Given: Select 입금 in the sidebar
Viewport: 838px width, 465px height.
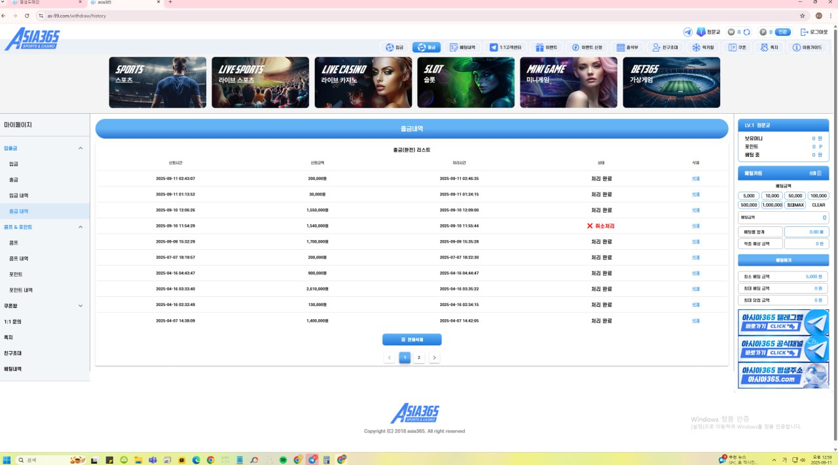Looking at the screenshot, I should click(45, 164).
